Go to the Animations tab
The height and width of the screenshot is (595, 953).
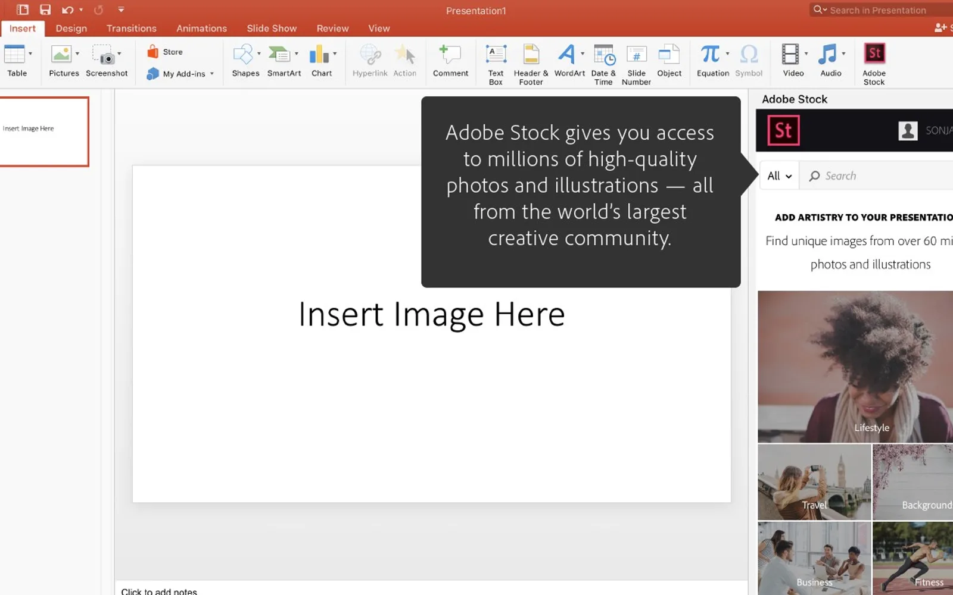201,29
